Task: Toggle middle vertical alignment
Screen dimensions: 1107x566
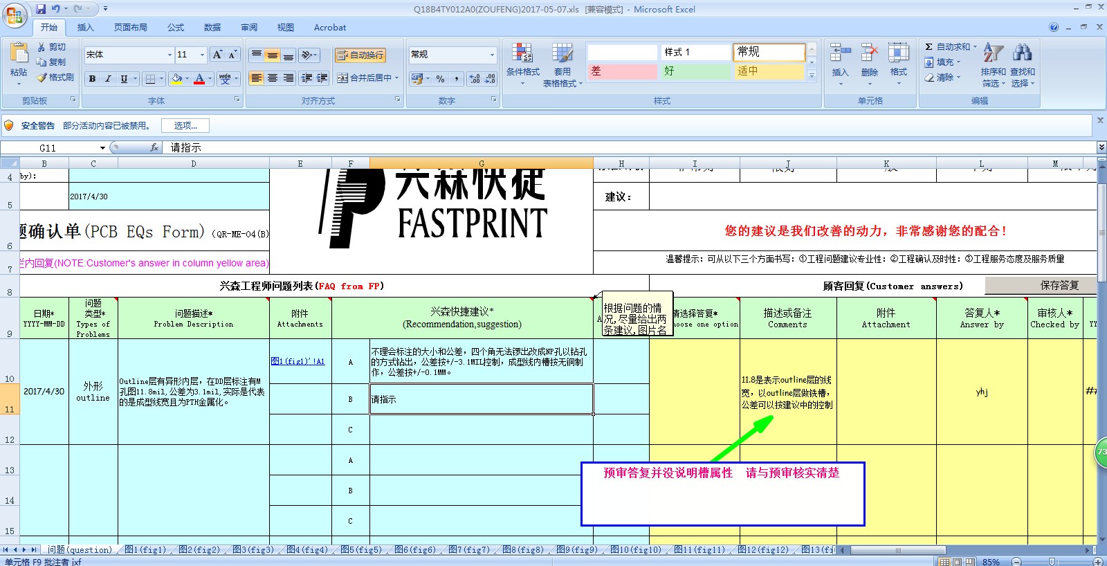Action: coord(273,55)
